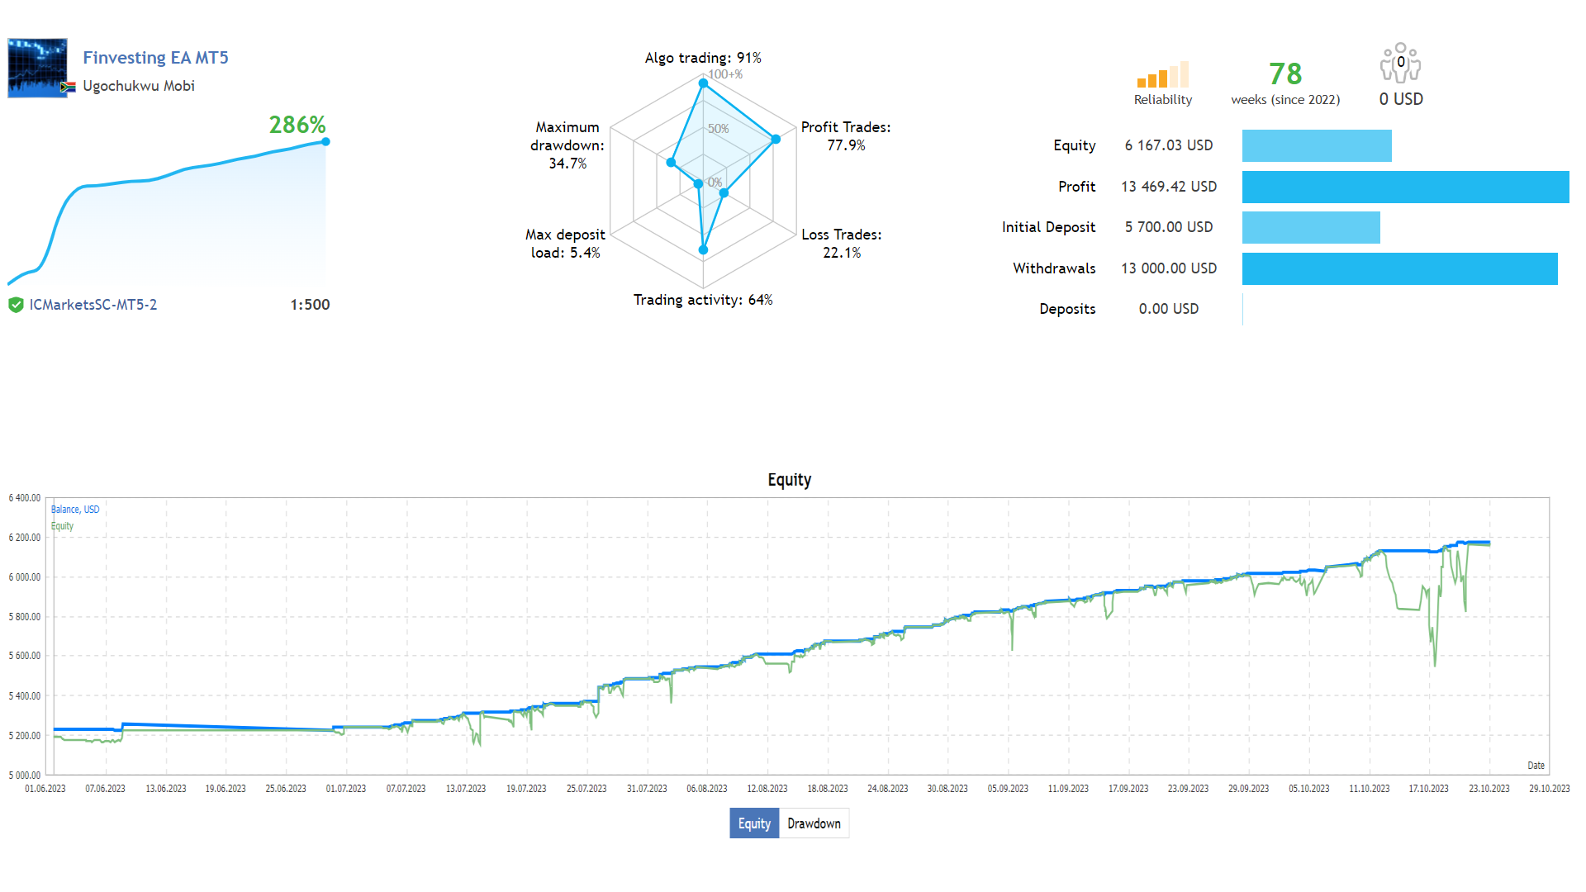Click the Maximum drawdown radar chart point
The width and height of the screenshot is (1586, 892).
tap(671, 163)
